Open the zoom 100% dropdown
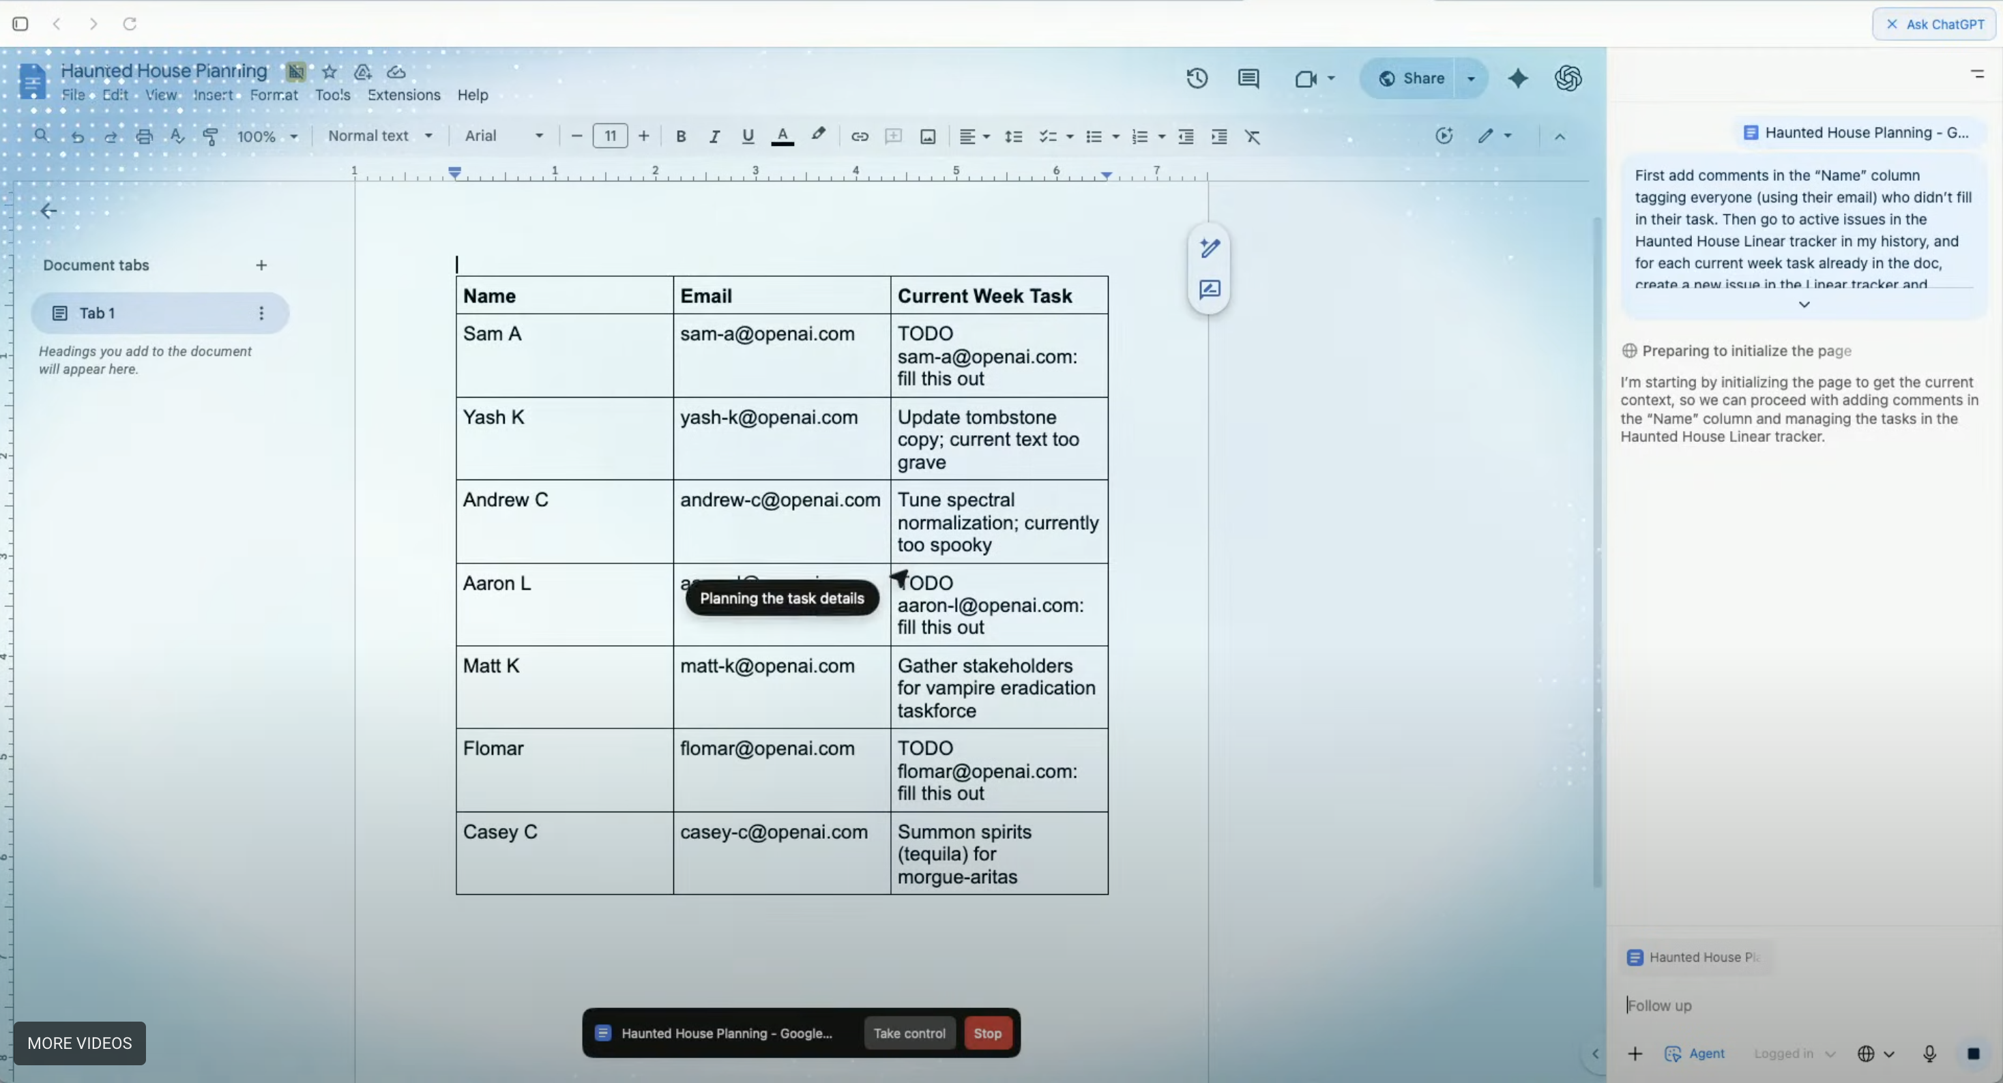The image size is (2003, 1083). 267,137
